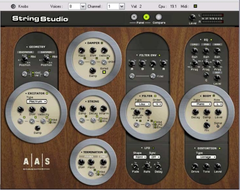Toggle the Damper position Abs LED
Screen dimensions: 240x190
[x=51, y=57]
